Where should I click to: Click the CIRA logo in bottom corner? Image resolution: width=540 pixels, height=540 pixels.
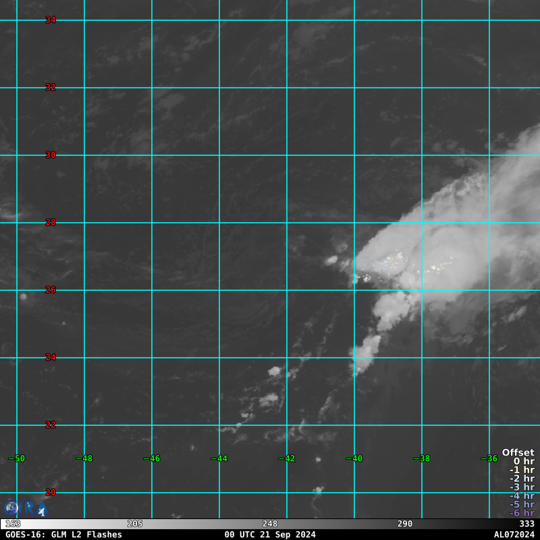click(x=26, y=508)
